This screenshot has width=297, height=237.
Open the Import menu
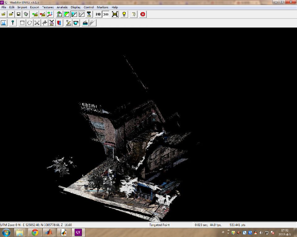coord(22,7)
